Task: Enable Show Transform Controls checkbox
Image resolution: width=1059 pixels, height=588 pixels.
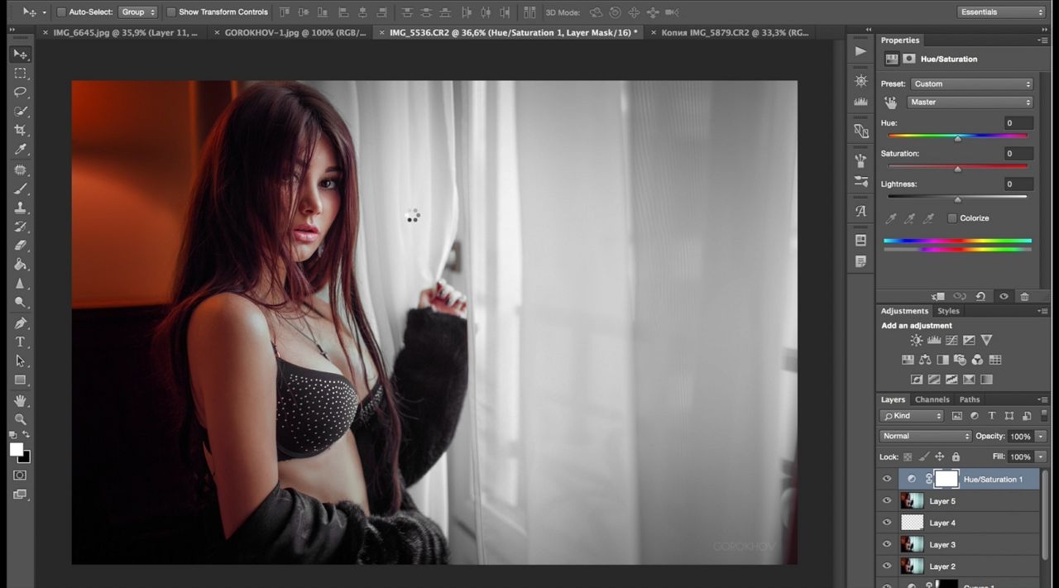Action: 171,12
